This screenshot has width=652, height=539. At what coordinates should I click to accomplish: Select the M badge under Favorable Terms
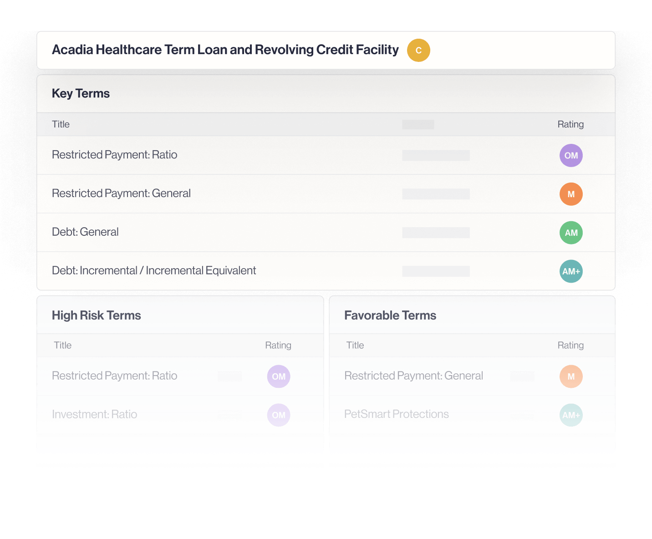571,376
